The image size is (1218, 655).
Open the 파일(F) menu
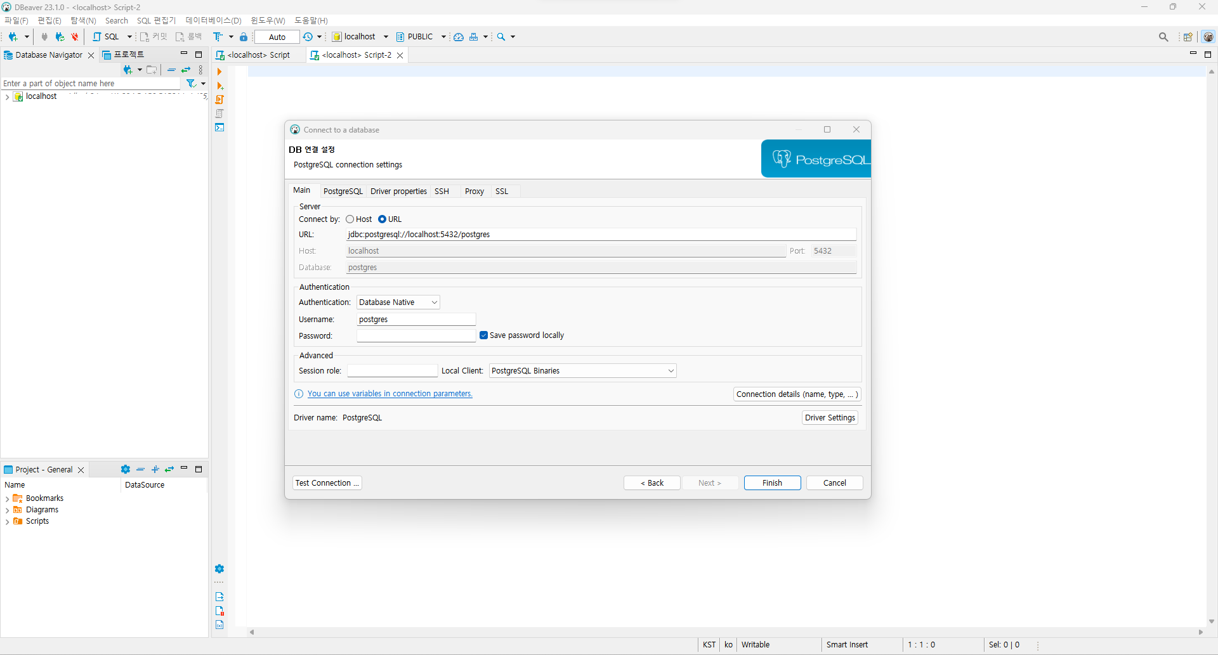pos(16,20)
